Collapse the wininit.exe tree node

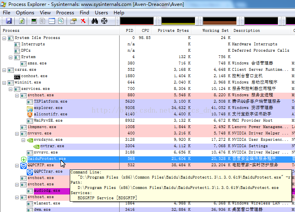click(4, 83)
